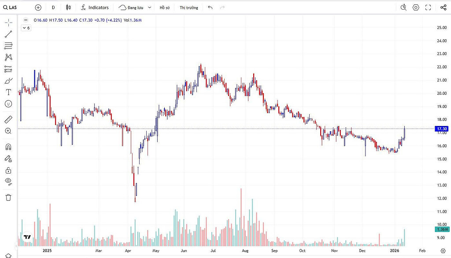Select the crosshair cursor tool
451x258 pixels.
tap(8, 22)
